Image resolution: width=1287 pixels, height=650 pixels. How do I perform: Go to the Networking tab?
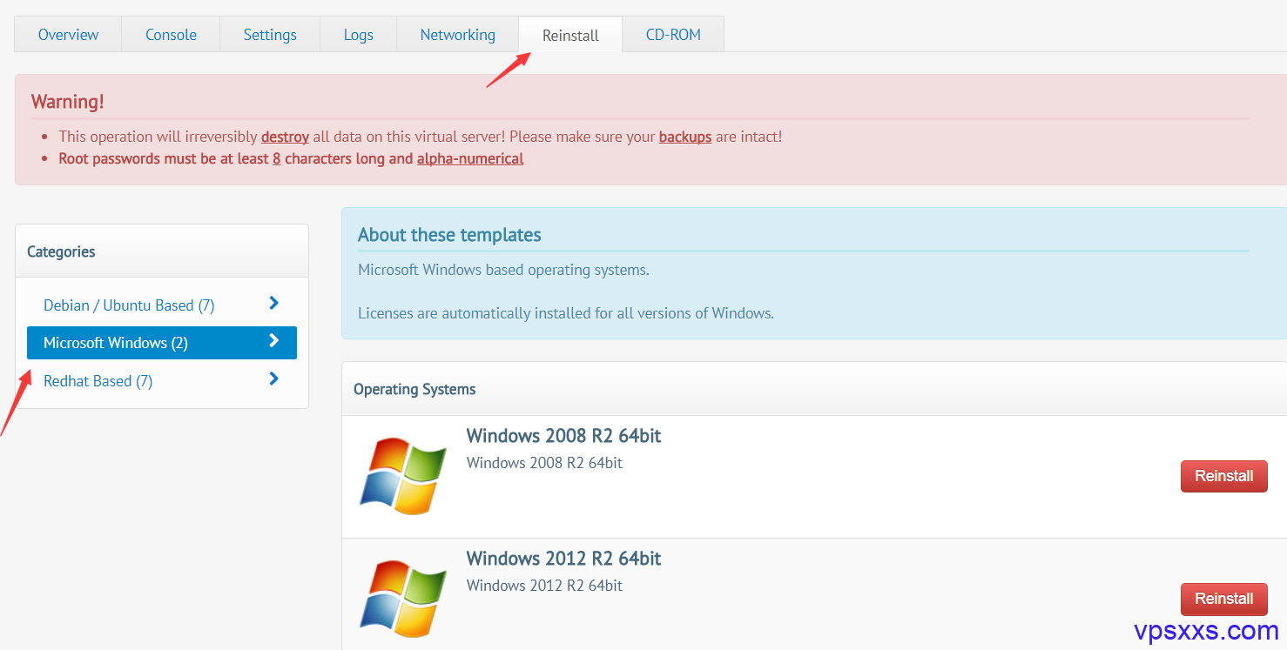pyautogui.click(x=457, y=35)
